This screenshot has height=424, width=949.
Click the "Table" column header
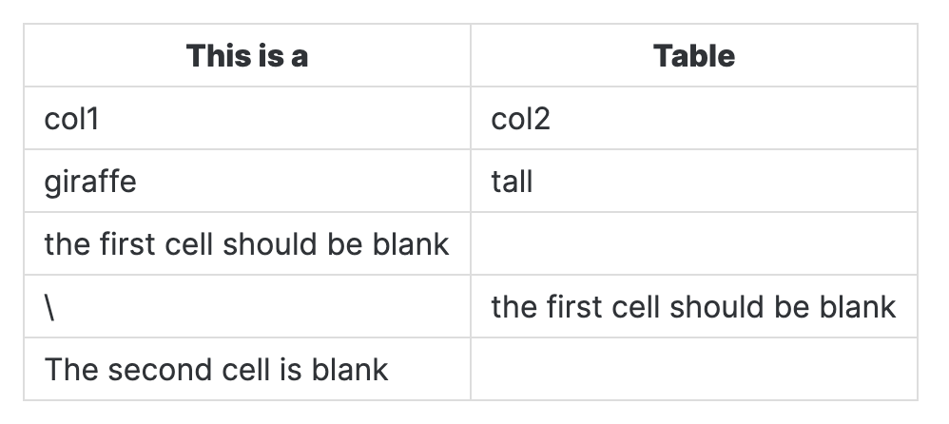tap(694, 56)
